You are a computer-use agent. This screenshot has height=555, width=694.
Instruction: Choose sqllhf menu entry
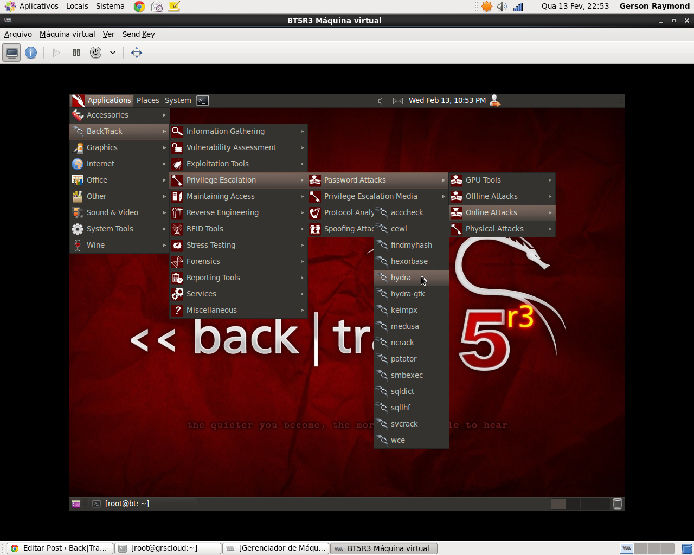point(412,408)
